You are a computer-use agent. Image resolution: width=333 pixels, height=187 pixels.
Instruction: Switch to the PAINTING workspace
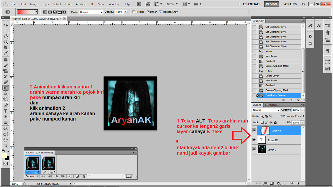(x=289, y=4)
